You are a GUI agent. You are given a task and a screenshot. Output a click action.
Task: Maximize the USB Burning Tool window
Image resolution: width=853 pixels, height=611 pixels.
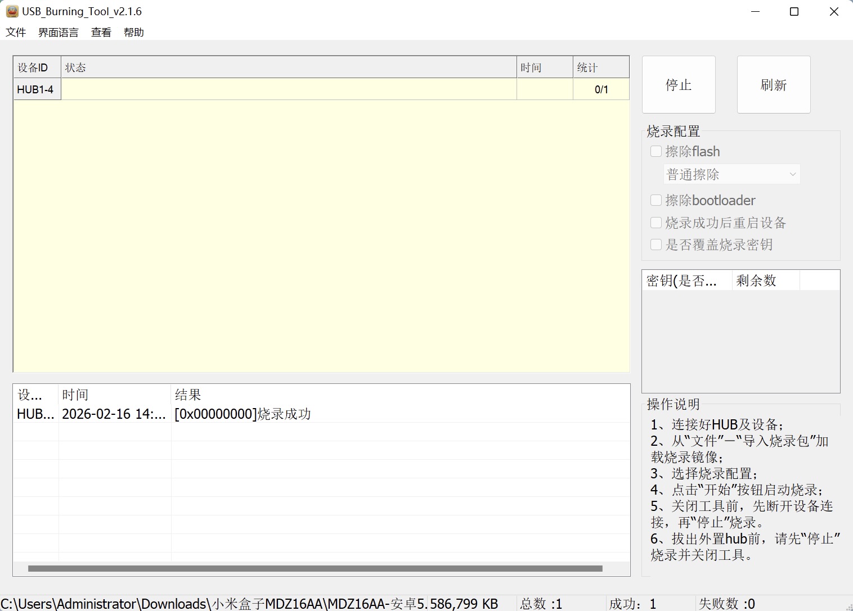[x=794, y=12]
